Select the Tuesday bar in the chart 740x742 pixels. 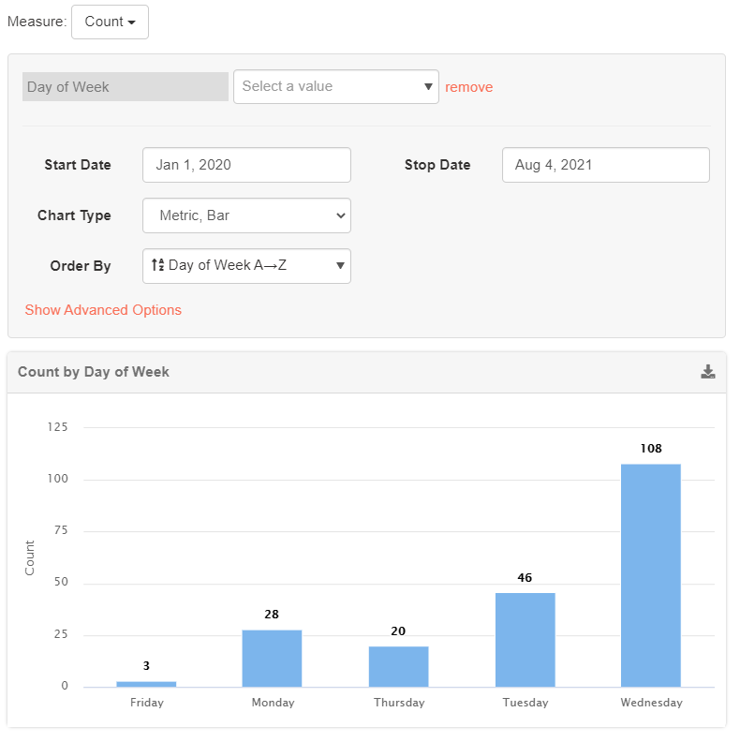pos(525,640)
